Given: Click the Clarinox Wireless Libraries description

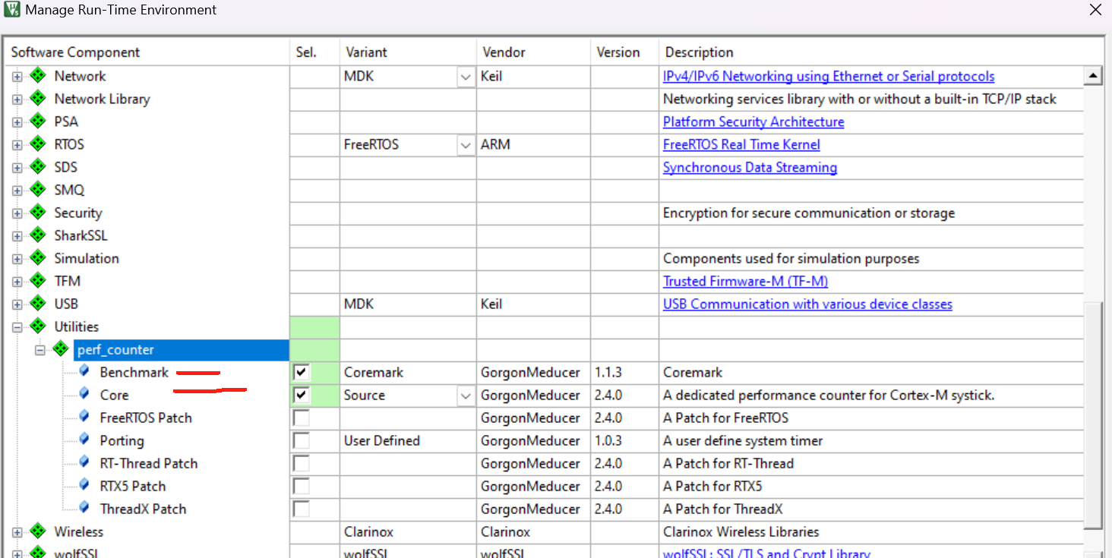Looking at the screenshot, I should (741, 532).
